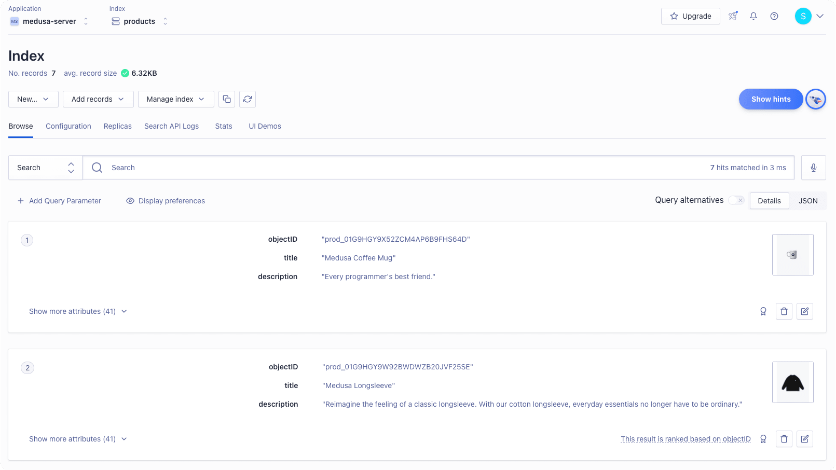Viewport: 836px width, 470px height.
Task: Open the Search API Logs tab
Action: (x=171, y=126)
